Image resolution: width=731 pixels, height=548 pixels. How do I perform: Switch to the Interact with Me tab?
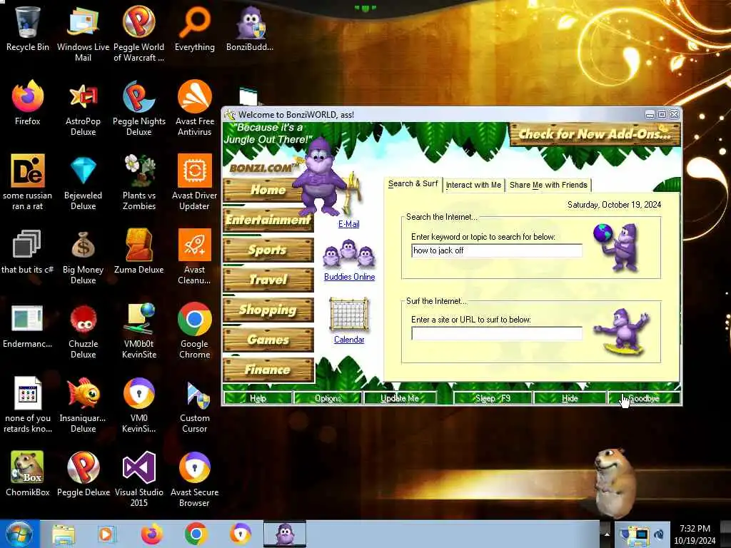point(473,185)
